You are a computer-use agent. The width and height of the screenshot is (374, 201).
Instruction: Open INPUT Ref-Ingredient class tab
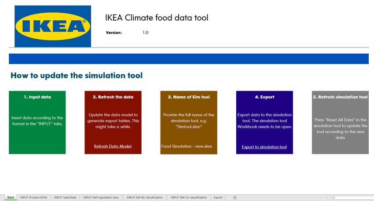coord(101,197)
